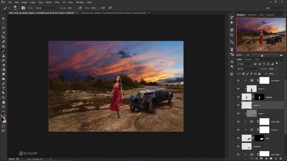Hide the shadows layer via eye icon
Image resolution: width=287 pixels, height=161 pixels.
click(238, 146)
